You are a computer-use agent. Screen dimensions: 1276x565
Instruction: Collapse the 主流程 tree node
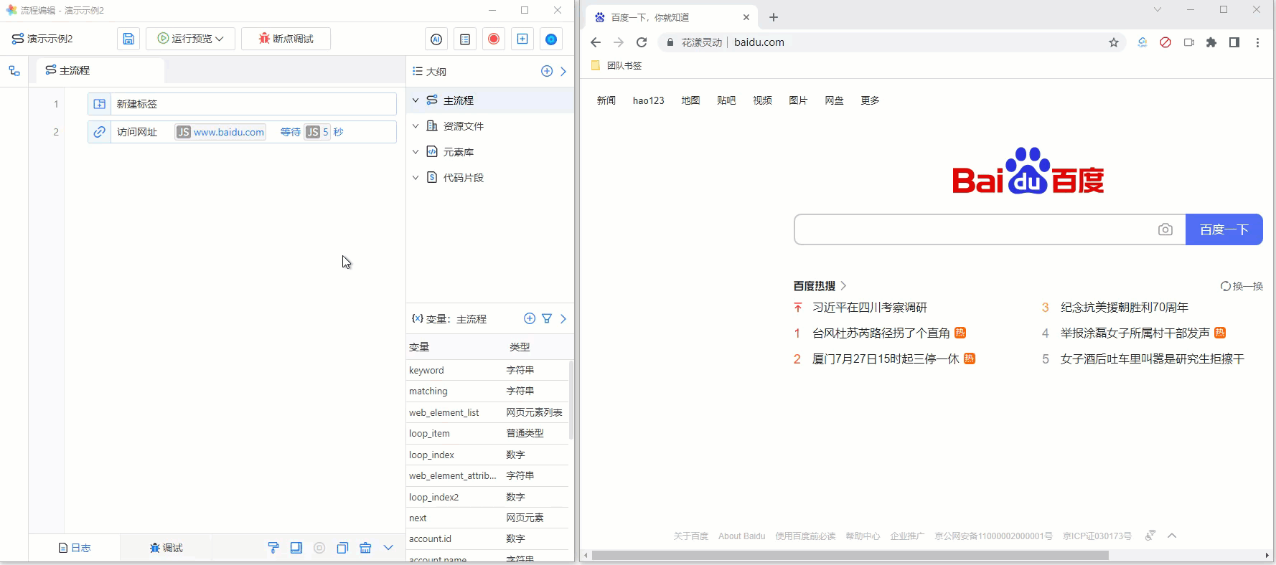pos(416,100)
